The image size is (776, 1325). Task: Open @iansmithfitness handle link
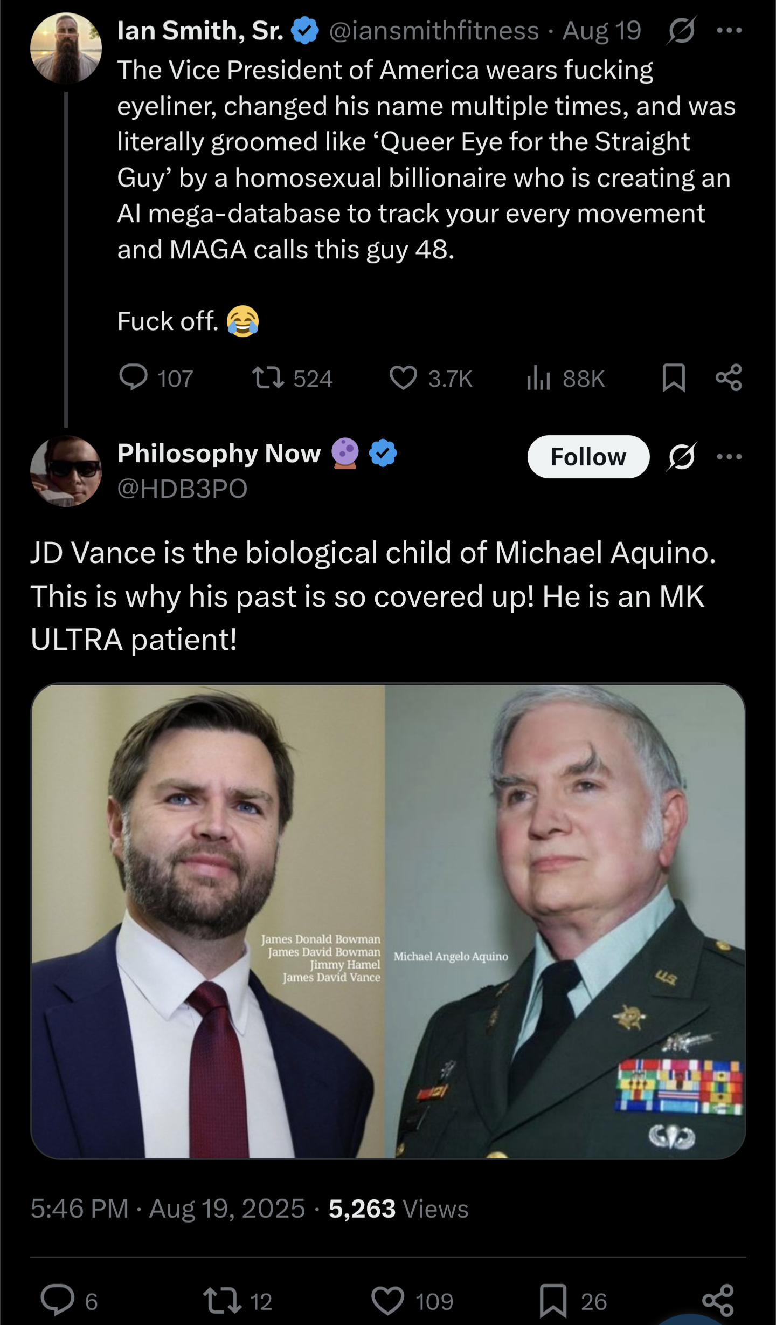click(x=434, y=31)
